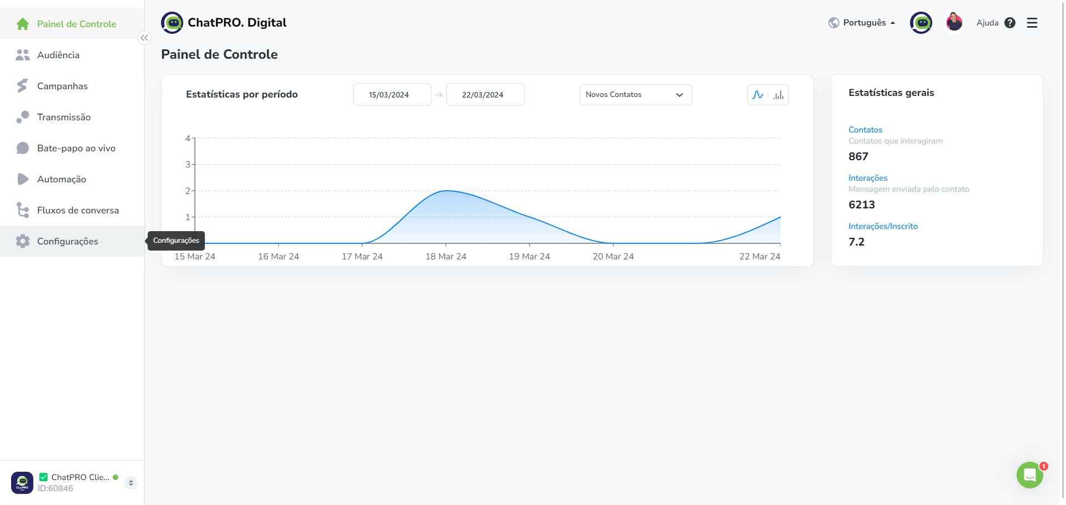This screenshot has height=505, width=1066.
Task: Click the Campanhas sidebar icon
Action: tap(22, 86)
